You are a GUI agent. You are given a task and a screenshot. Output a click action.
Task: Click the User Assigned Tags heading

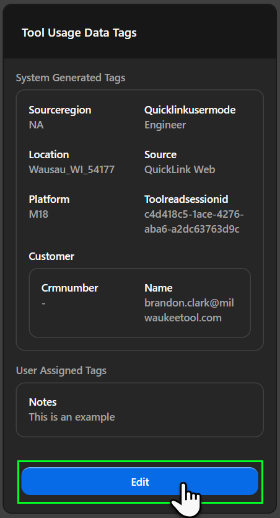61,370
